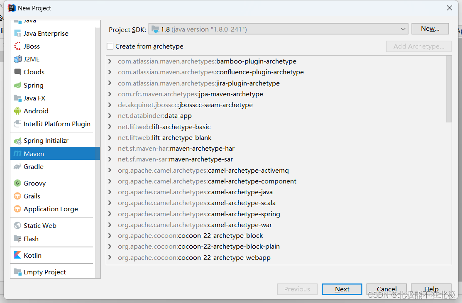Image resolution: width=462 pixels, height=303 pixels.
Task: Select Java Enterprise project type
Action: pos(46,33)
